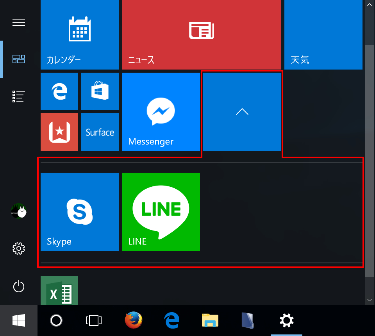The height and width of the screenshot is (336, 375).
Task: Open the green LINE tile
Action: (161, 212)
